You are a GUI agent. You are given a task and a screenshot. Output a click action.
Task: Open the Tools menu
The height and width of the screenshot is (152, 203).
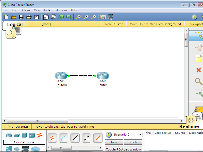click(47, 10)
